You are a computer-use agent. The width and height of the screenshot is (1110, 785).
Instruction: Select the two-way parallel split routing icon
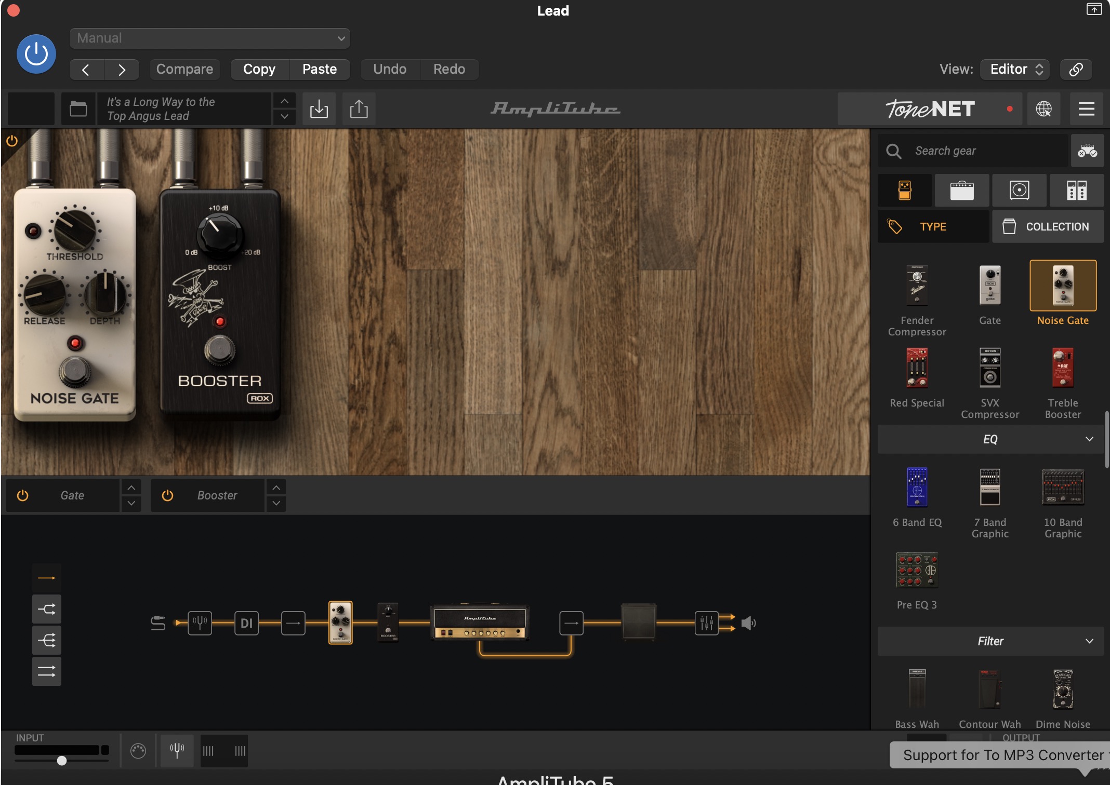click(47, 609)
